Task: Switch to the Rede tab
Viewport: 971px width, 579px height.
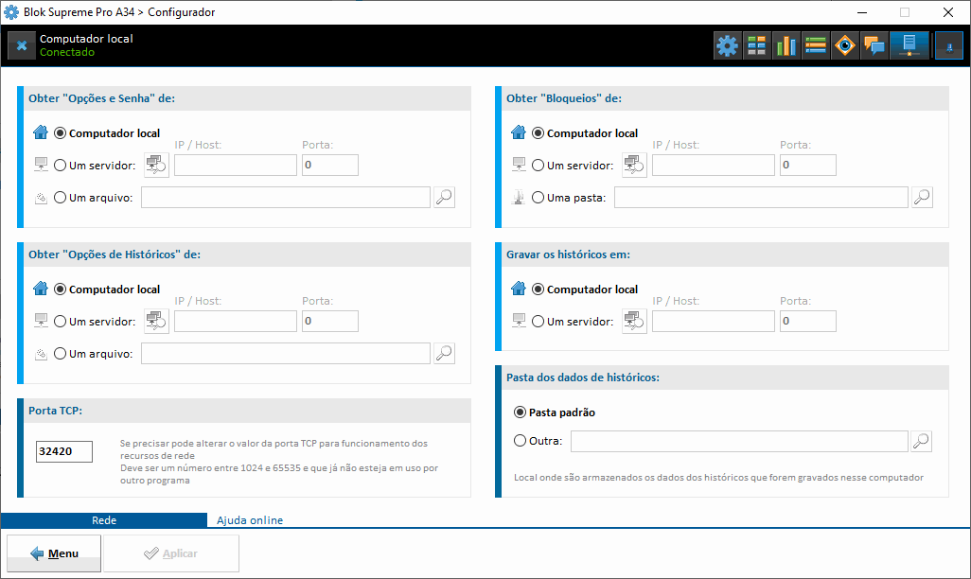Action: (104, 520)
